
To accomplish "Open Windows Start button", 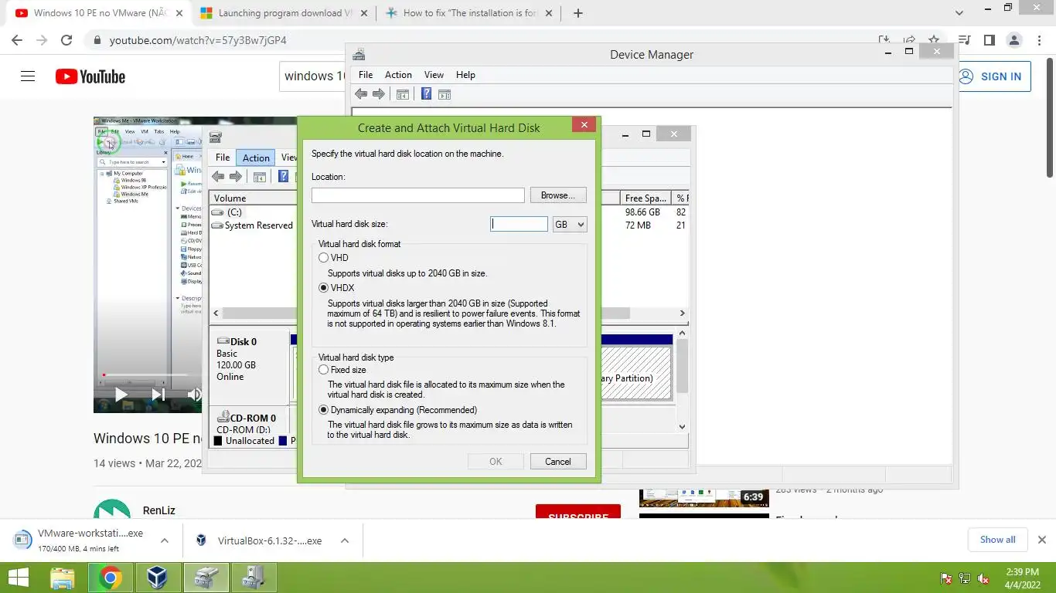I will pos(18,578).
